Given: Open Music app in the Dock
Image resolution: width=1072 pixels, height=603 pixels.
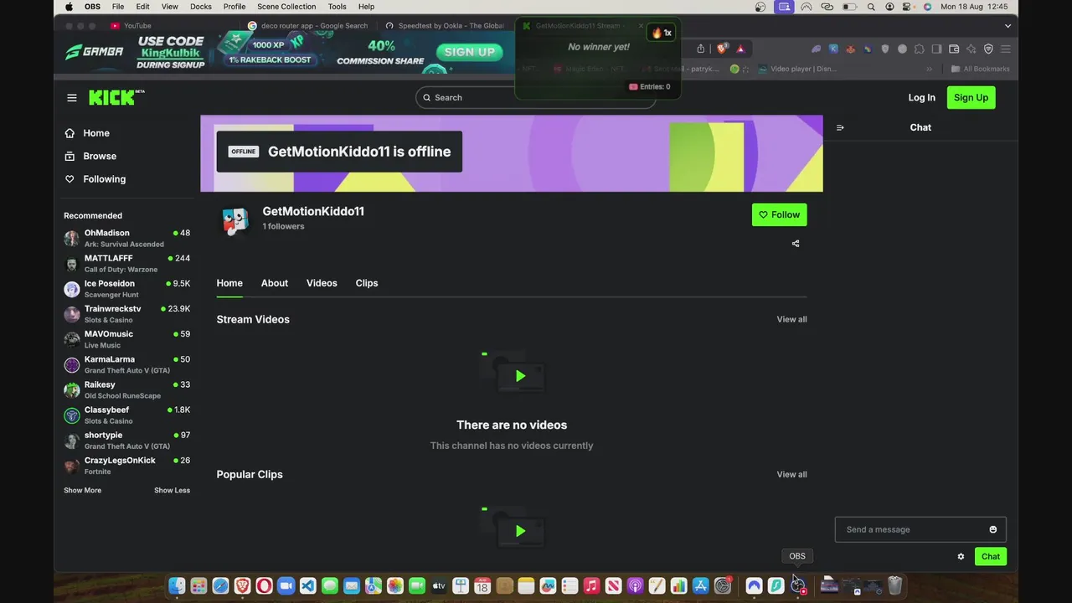Looking at the screenshot, I should [591, 585].
